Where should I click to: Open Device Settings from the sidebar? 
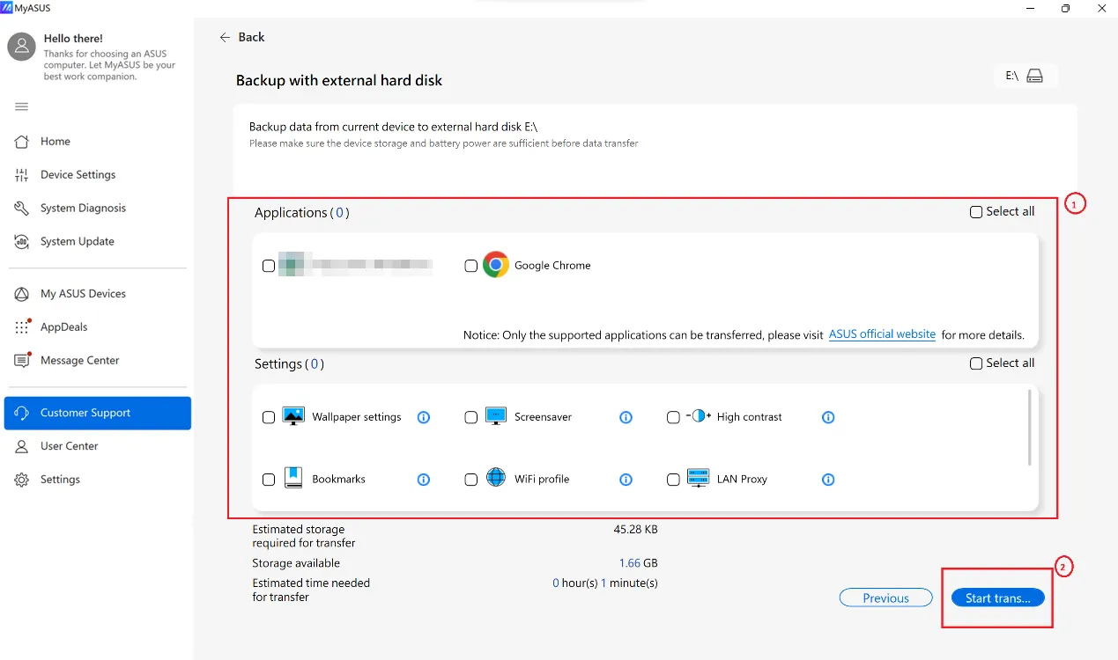(x=78, y=174)
